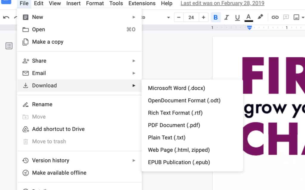The width and height of the screenshot is (305, 190).
Task: Open the document outline panel
Action: click(9, 46)
